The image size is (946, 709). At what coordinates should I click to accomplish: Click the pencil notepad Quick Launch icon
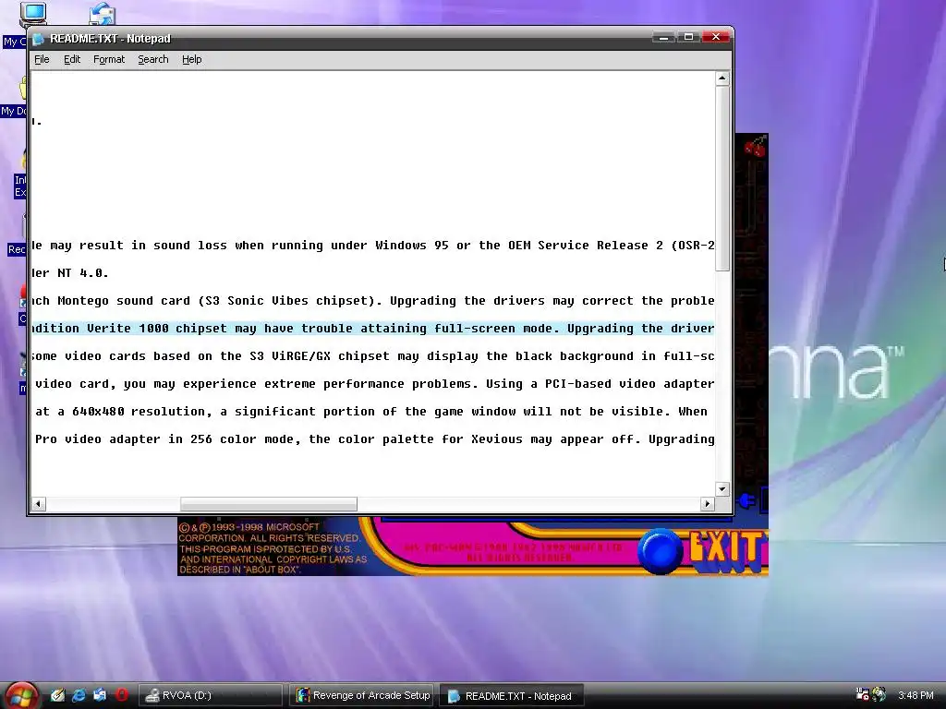coord(57,695)
